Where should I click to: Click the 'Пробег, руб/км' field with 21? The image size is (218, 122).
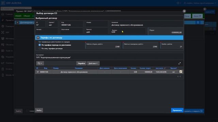point(172,45)
